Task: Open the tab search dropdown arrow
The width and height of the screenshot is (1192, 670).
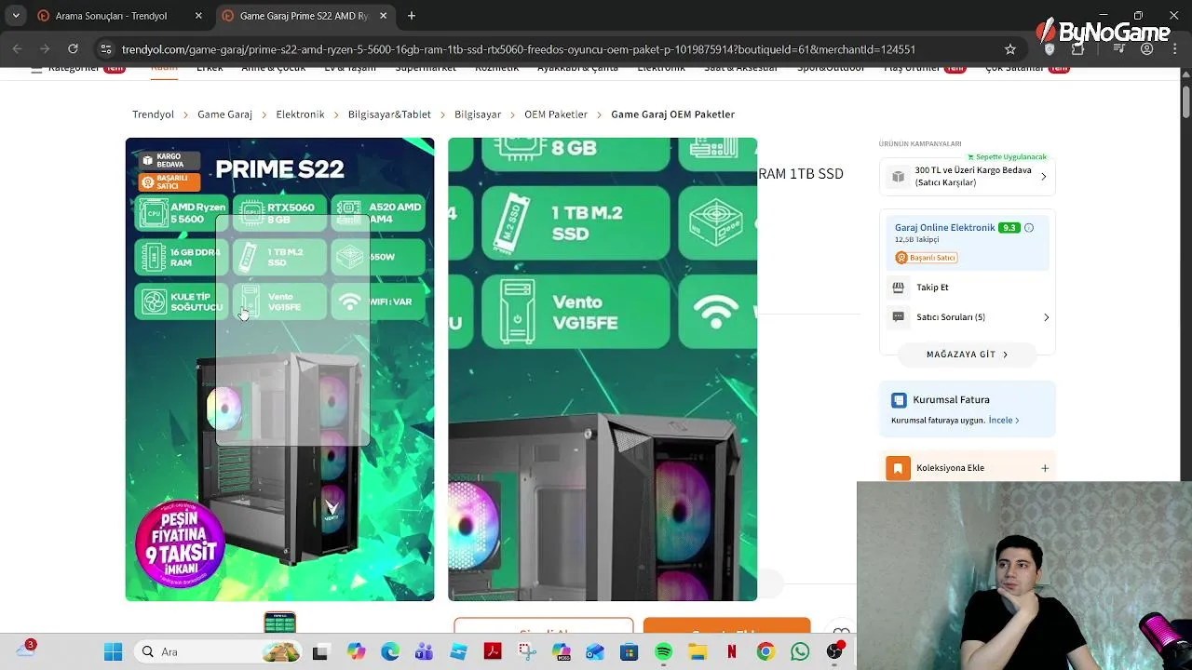Action: click(x=16, y=16)
